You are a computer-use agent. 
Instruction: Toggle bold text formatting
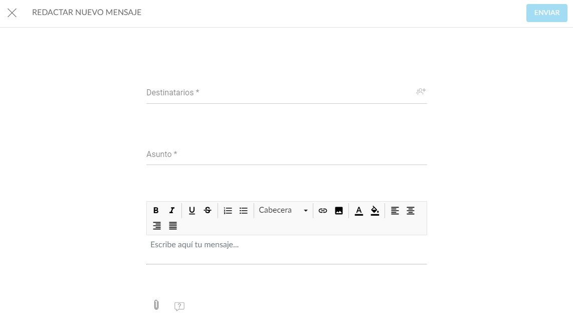click(x=156, y=211)
